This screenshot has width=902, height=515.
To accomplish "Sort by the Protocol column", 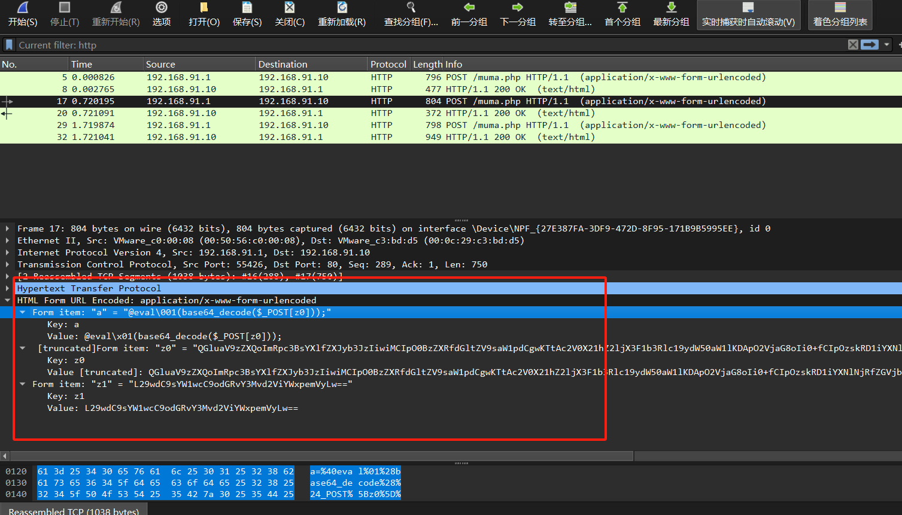I will coord(388,64).
